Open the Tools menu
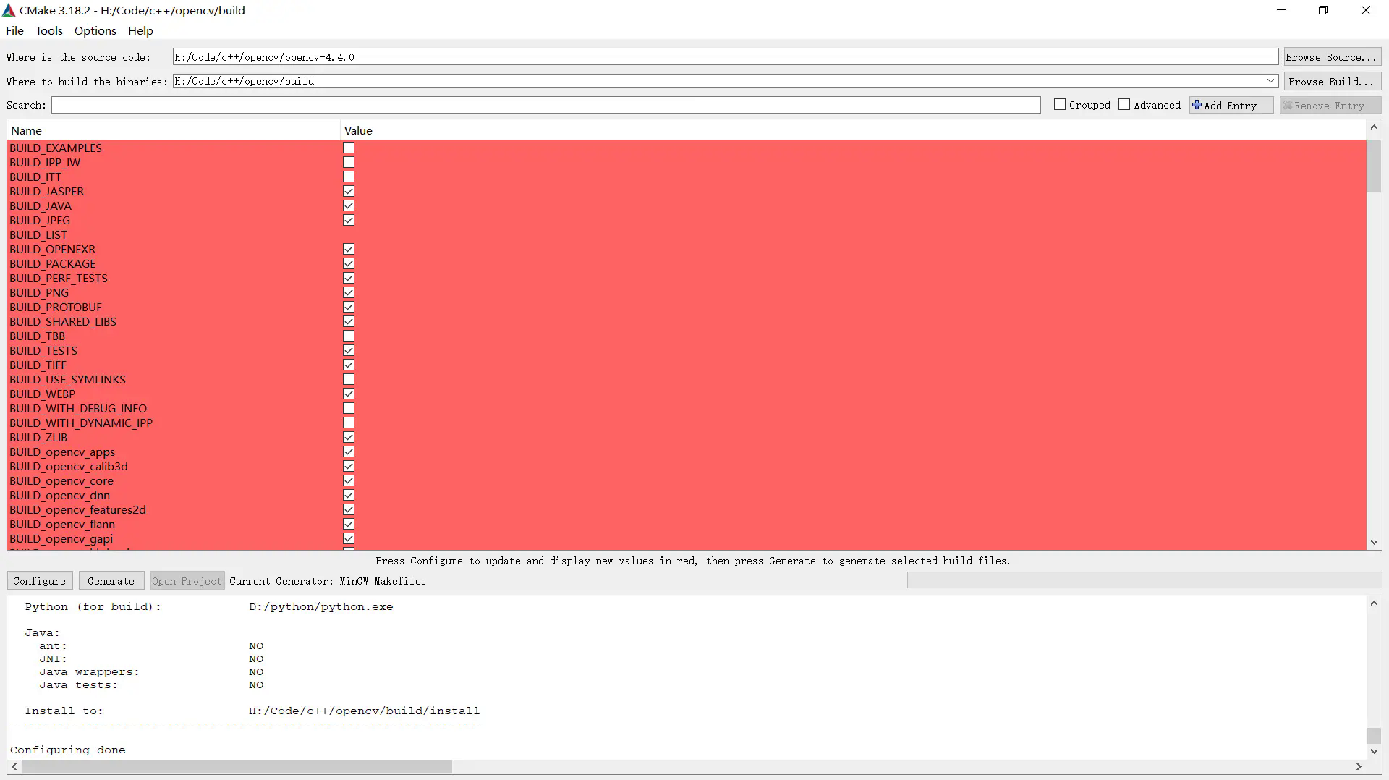This screenshot has width=1389, height=780. click(49, 30)
